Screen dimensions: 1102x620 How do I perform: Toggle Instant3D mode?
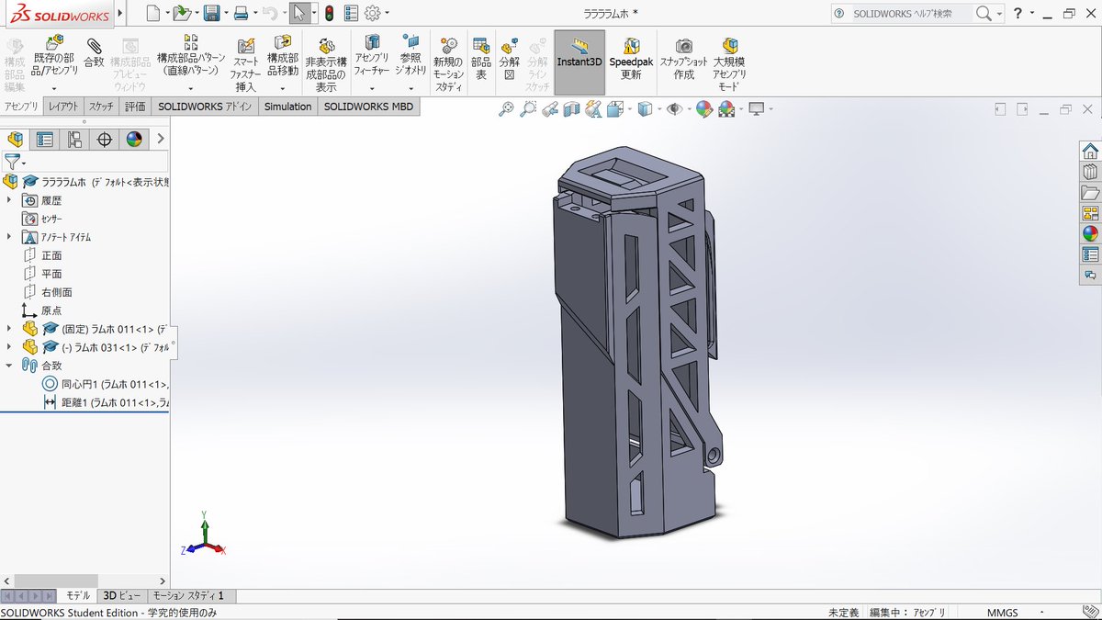pos(579,61)
